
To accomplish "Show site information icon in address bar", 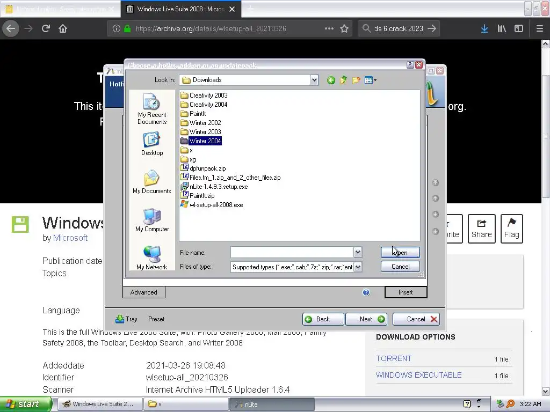I will (117, 28).
